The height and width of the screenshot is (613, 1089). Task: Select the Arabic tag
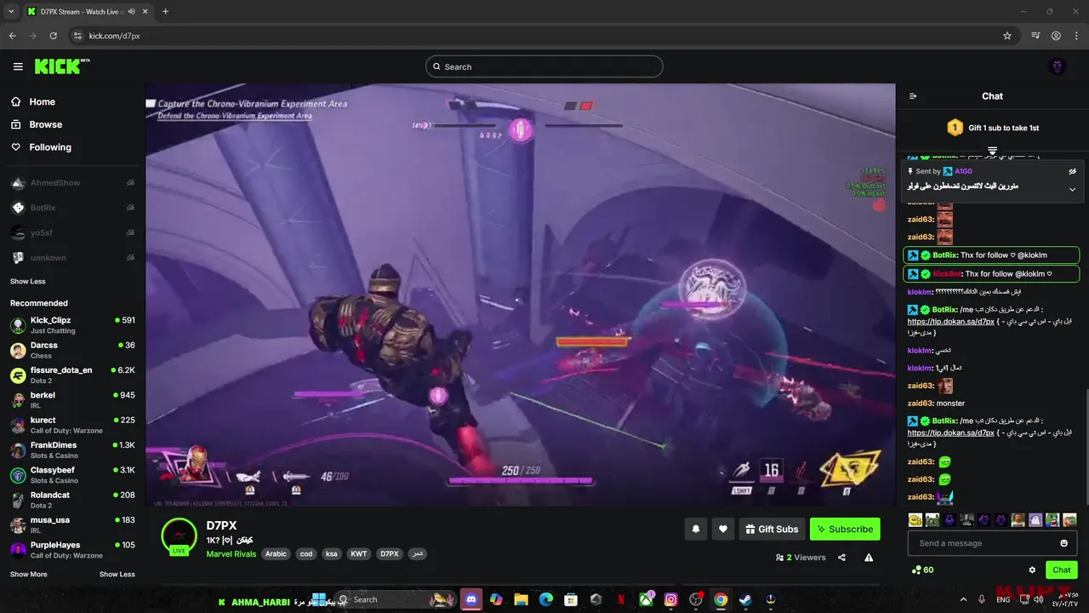(x=276, y=554)
